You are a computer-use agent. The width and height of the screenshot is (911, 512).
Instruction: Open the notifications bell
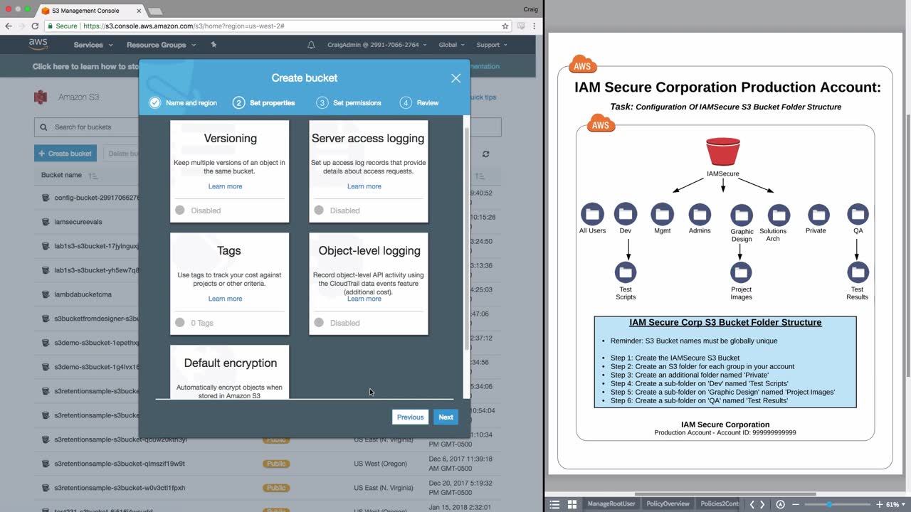tap(311, 45)
